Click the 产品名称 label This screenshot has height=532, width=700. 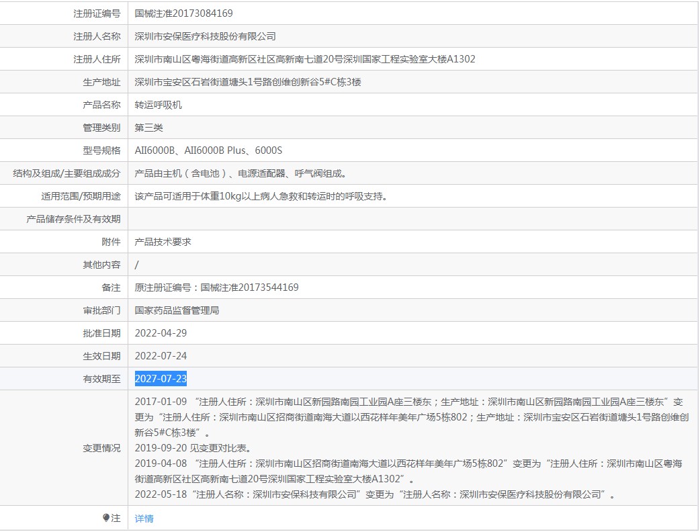(x=101, y=104)
